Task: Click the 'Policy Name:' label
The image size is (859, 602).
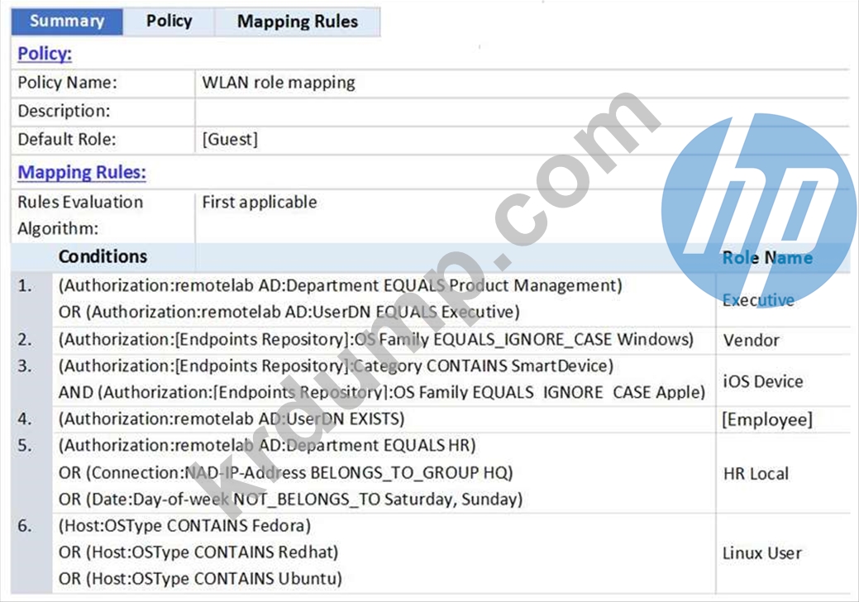Action: click(68, 83)
